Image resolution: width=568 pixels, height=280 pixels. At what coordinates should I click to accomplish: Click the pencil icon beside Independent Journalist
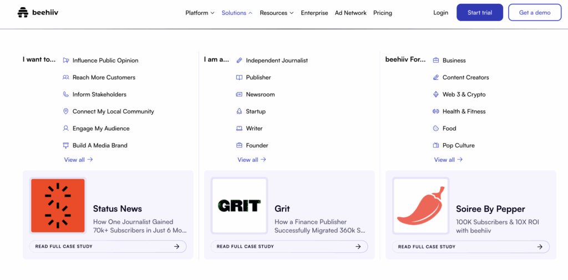[x=239, y=60]
